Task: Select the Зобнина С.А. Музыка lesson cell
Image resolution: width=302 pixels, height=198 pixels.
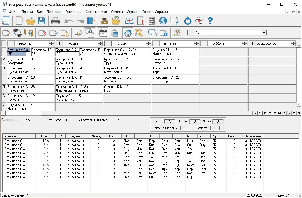Action: (127, 79)
